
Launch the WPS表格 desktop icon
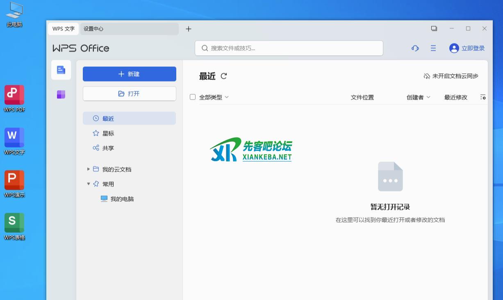pyautogui.click(x=14, y=223)
